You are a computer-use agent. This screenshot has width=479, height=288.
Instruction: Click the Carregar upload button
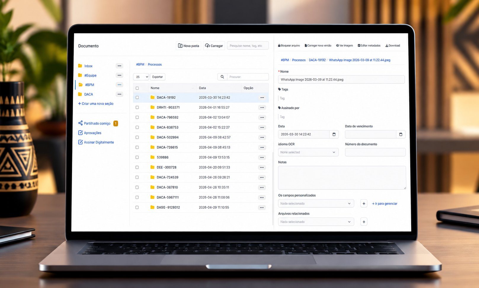pyautogui.click(x=214, y=46)
